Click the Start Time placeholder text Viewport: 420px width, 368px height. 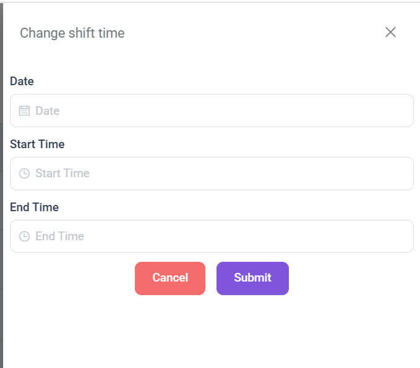[x=62, y=174]
